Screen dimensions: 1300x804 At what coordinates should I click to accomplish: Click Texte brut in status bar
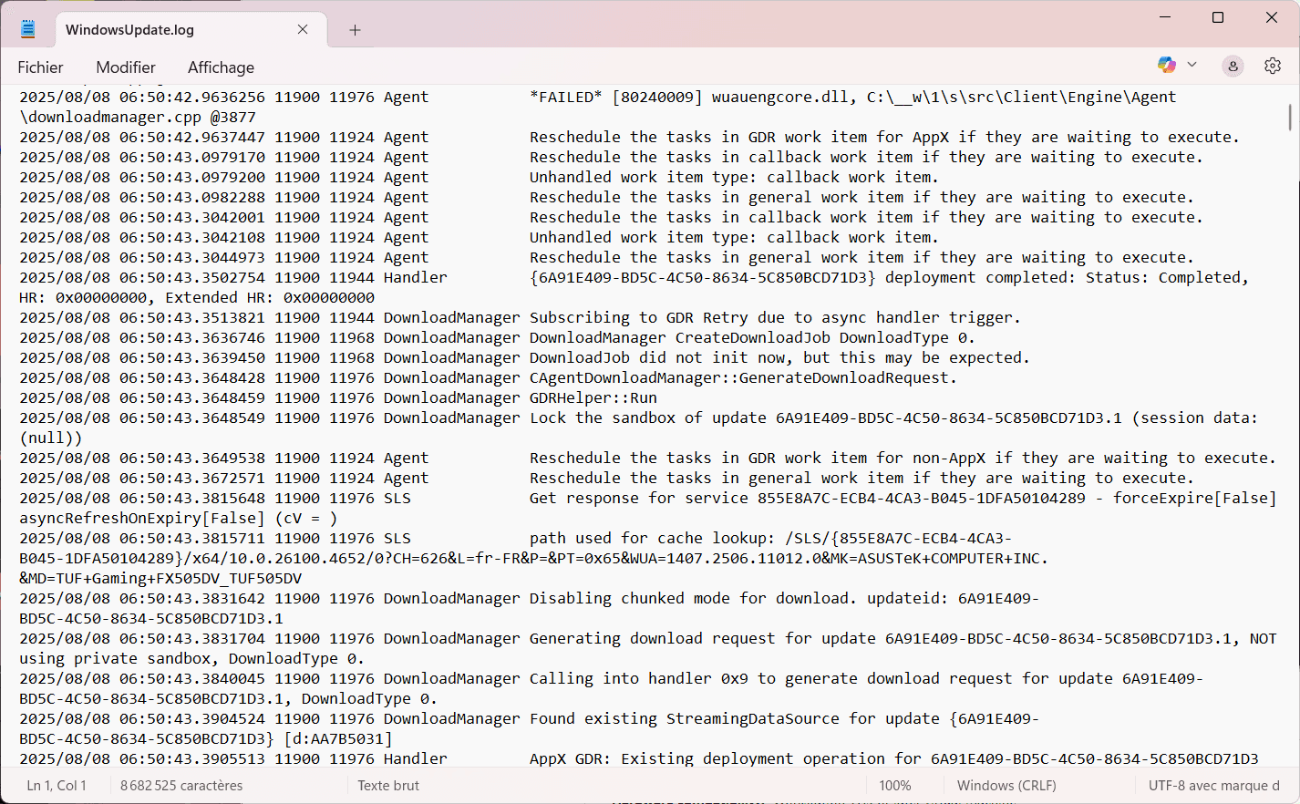[388, 786]
